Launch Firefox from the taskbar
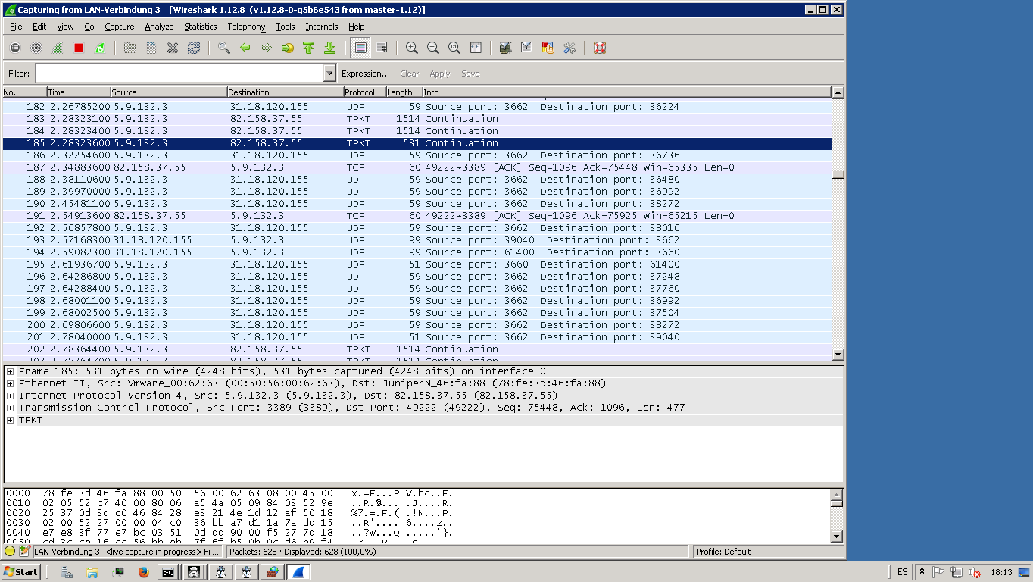1033x582 pixels. [x=144, y=572]
